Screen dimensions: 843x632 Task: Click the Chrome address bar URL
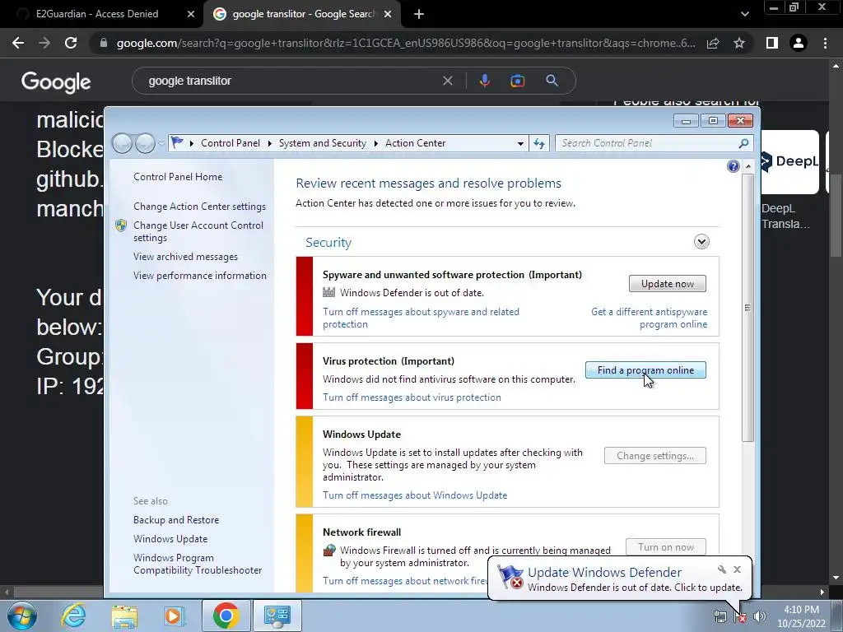tap(406, 43)
